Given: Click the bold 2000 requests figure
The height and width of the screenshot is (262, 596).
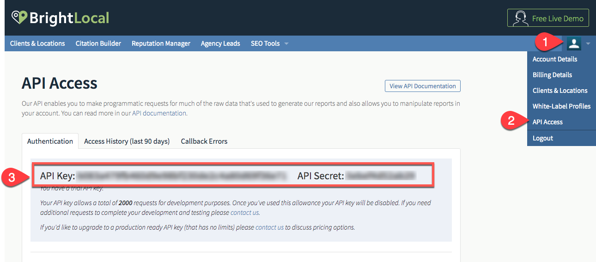Looking at the screenshot, I should [126, 203].
